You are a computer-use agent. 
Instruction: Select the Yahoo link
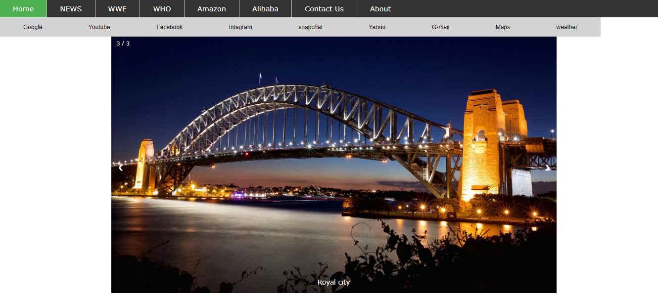(377, 27)
